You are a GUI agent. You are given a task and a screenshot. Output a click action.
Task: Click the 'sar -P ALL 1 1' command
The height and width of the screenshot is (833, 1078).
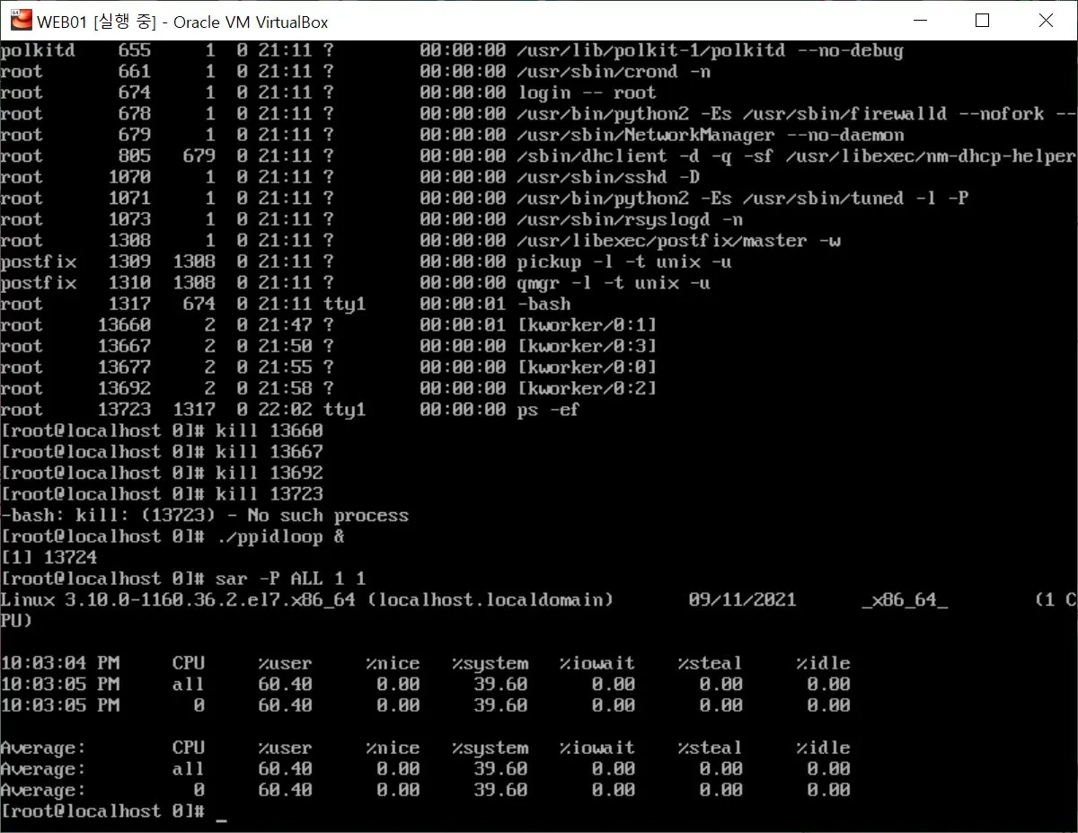pyautogui.click(x=290, y=579)
